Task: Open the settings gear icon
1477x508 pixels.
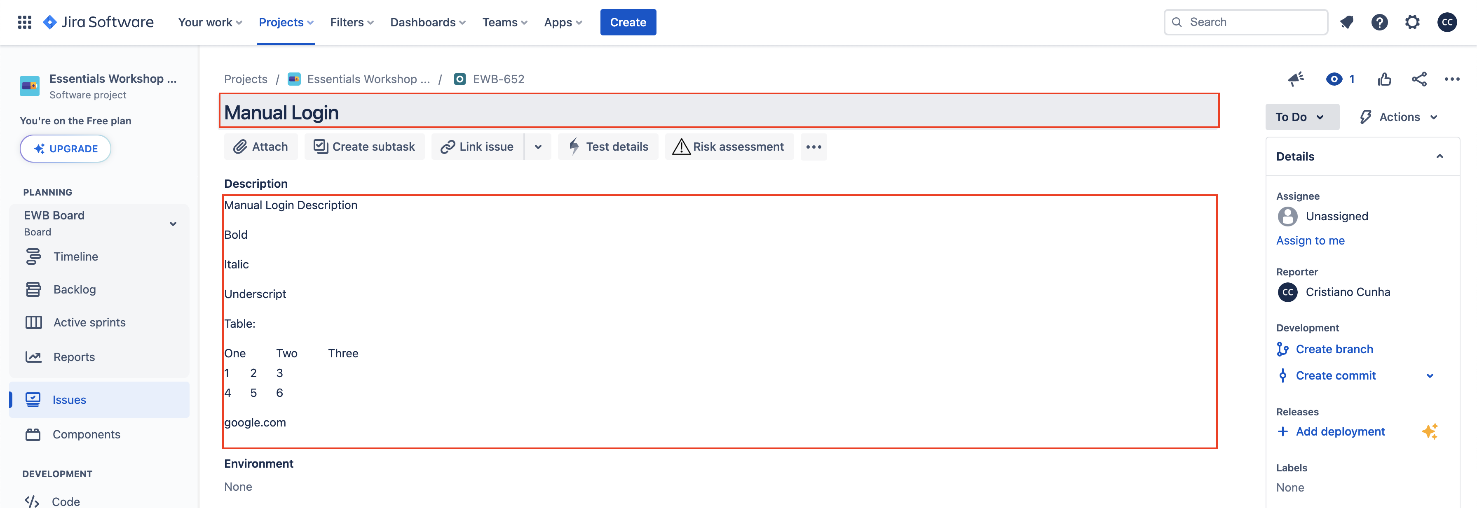Action: (1412, 22)
